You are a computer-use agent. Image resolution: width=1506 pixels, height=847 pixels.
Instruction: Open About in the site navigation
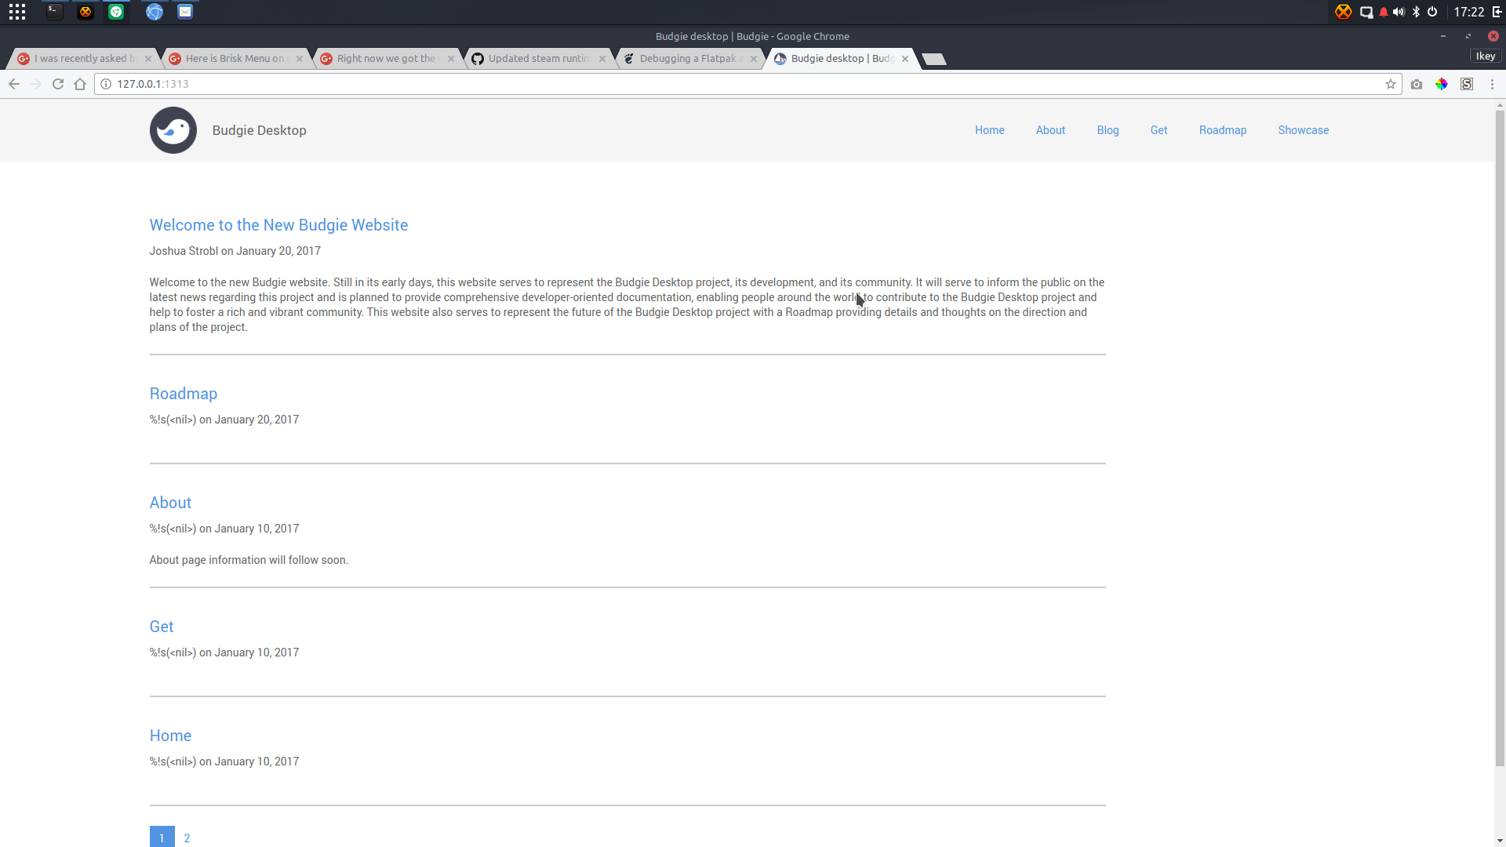click(x=1050, y=130)
